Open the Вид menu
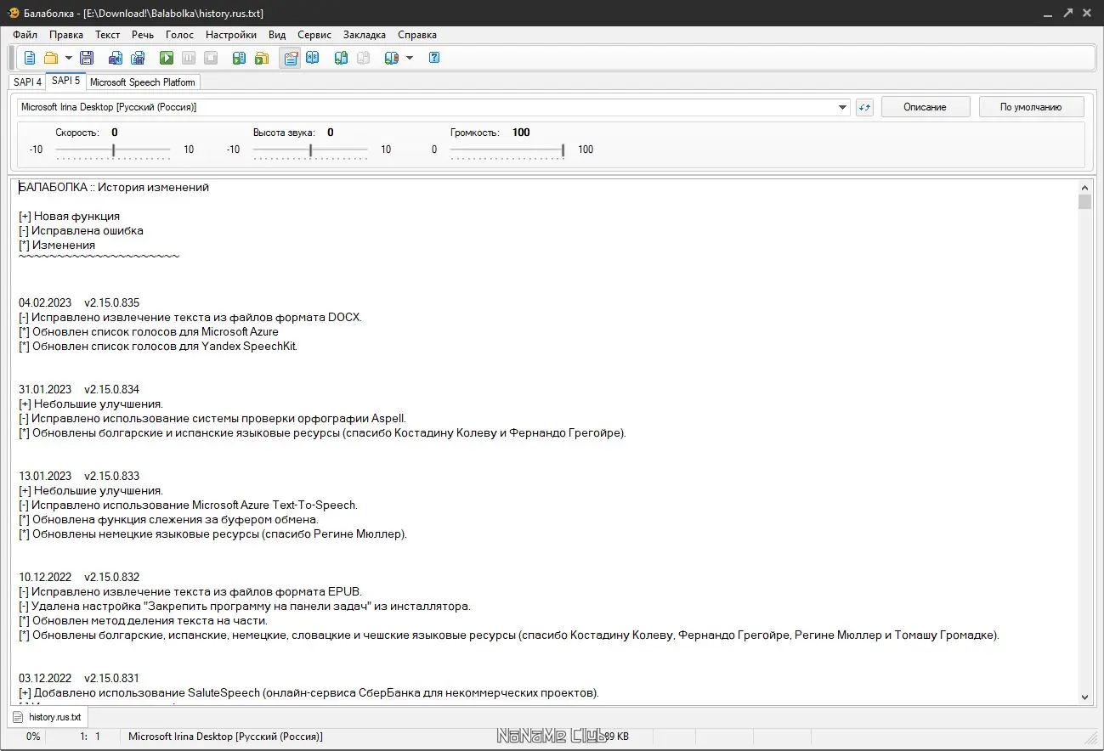 tap(277, 35)
